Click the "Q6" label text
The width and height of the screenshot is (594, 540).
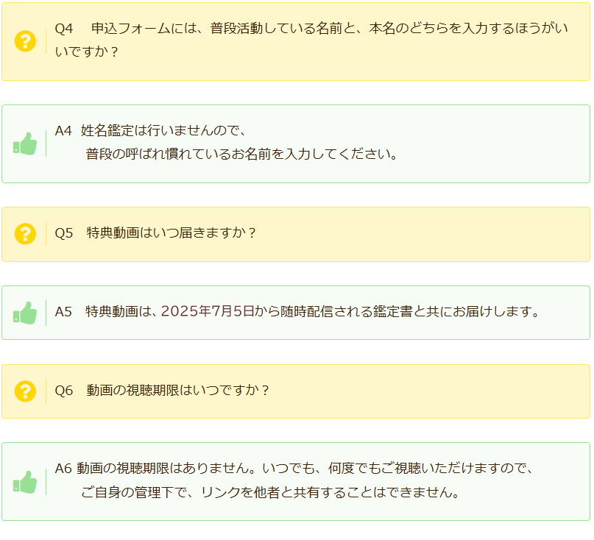coord(64,391)
